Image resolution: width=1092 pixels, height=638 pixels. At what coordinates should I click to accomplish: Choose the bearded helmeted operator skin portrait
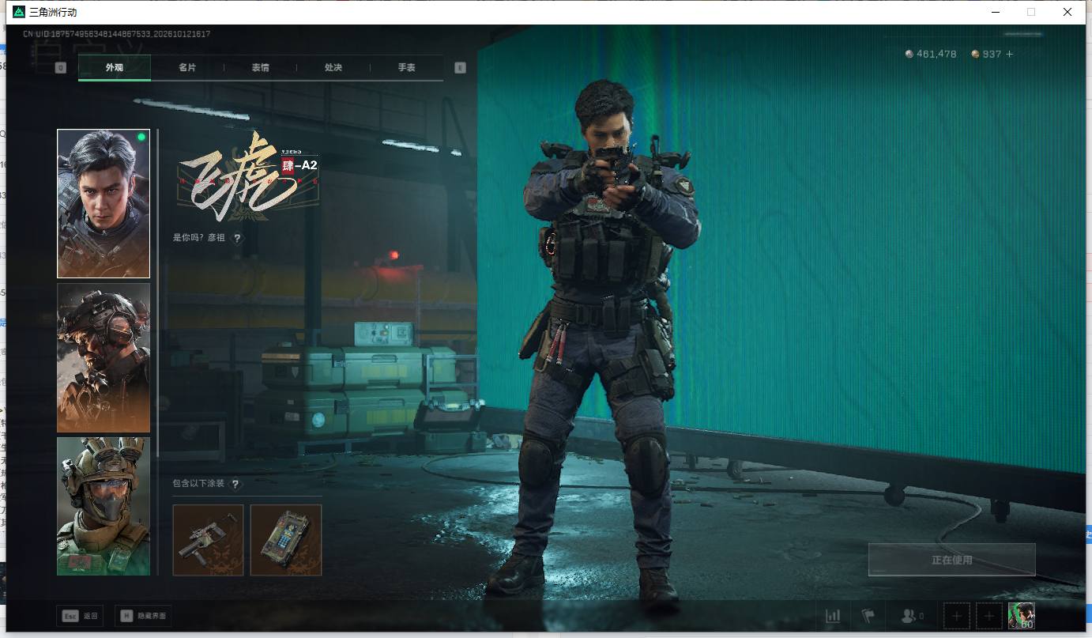click(104, 358)
